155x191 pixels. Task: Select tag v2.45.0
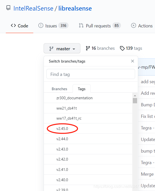88,128
